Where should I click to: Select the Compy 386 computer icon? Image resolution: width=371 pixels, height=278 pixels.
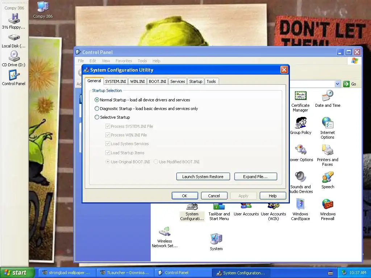click(x=43, y=10)
